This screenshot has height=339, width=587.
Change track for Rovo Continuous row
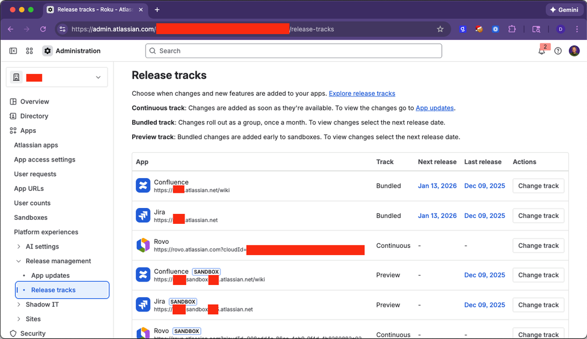coord(538,246)
